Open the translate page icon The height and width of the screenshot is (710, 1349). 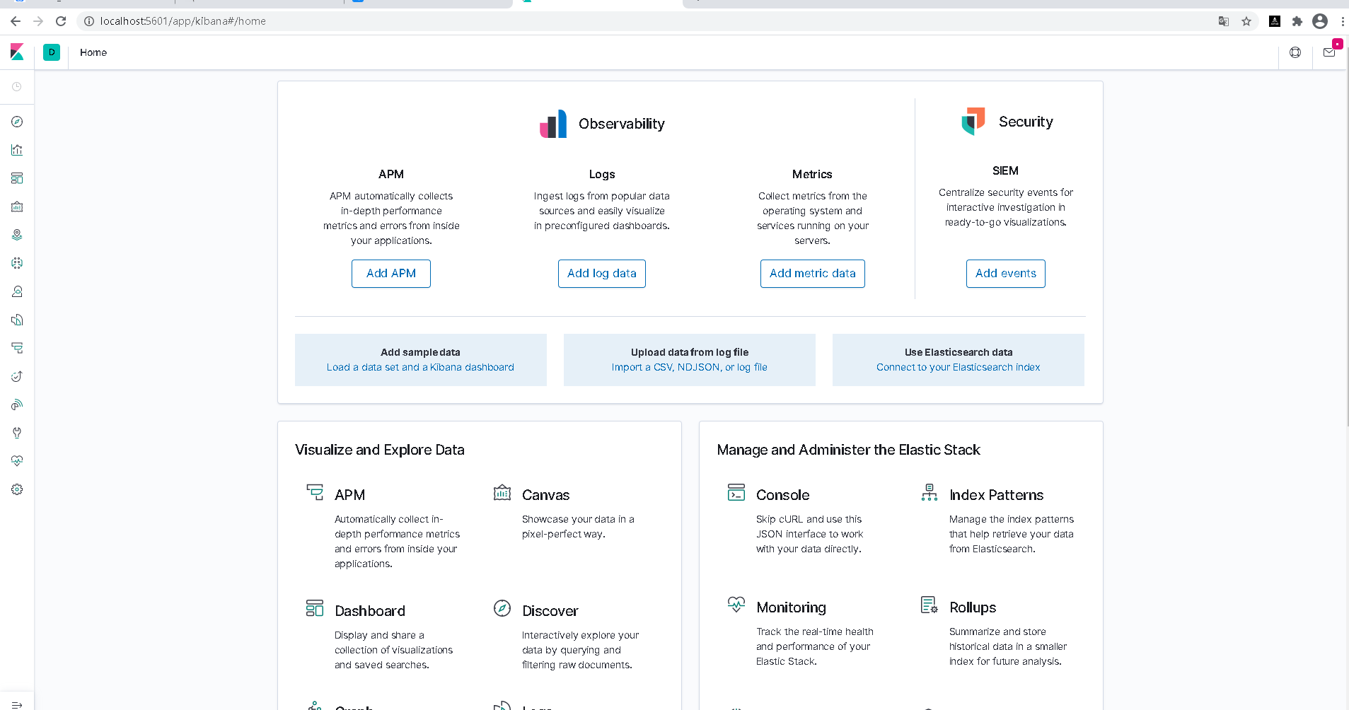[x=1224, y=21]
